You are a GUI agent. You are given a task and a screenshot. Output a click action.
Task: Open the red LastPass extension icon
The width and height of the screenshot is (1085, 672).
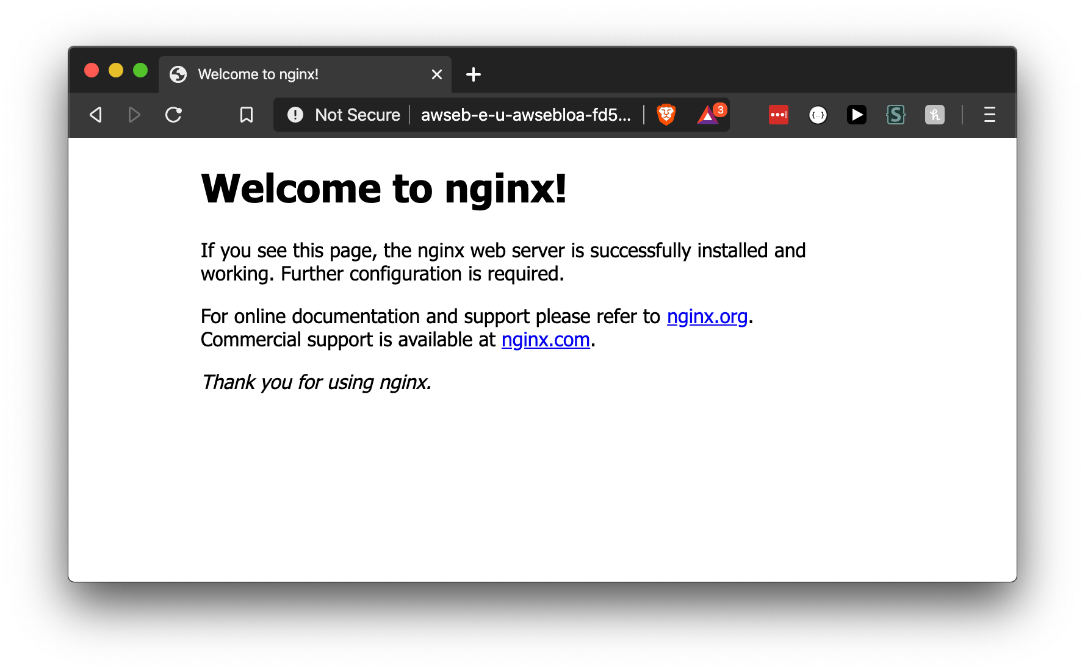778,115
